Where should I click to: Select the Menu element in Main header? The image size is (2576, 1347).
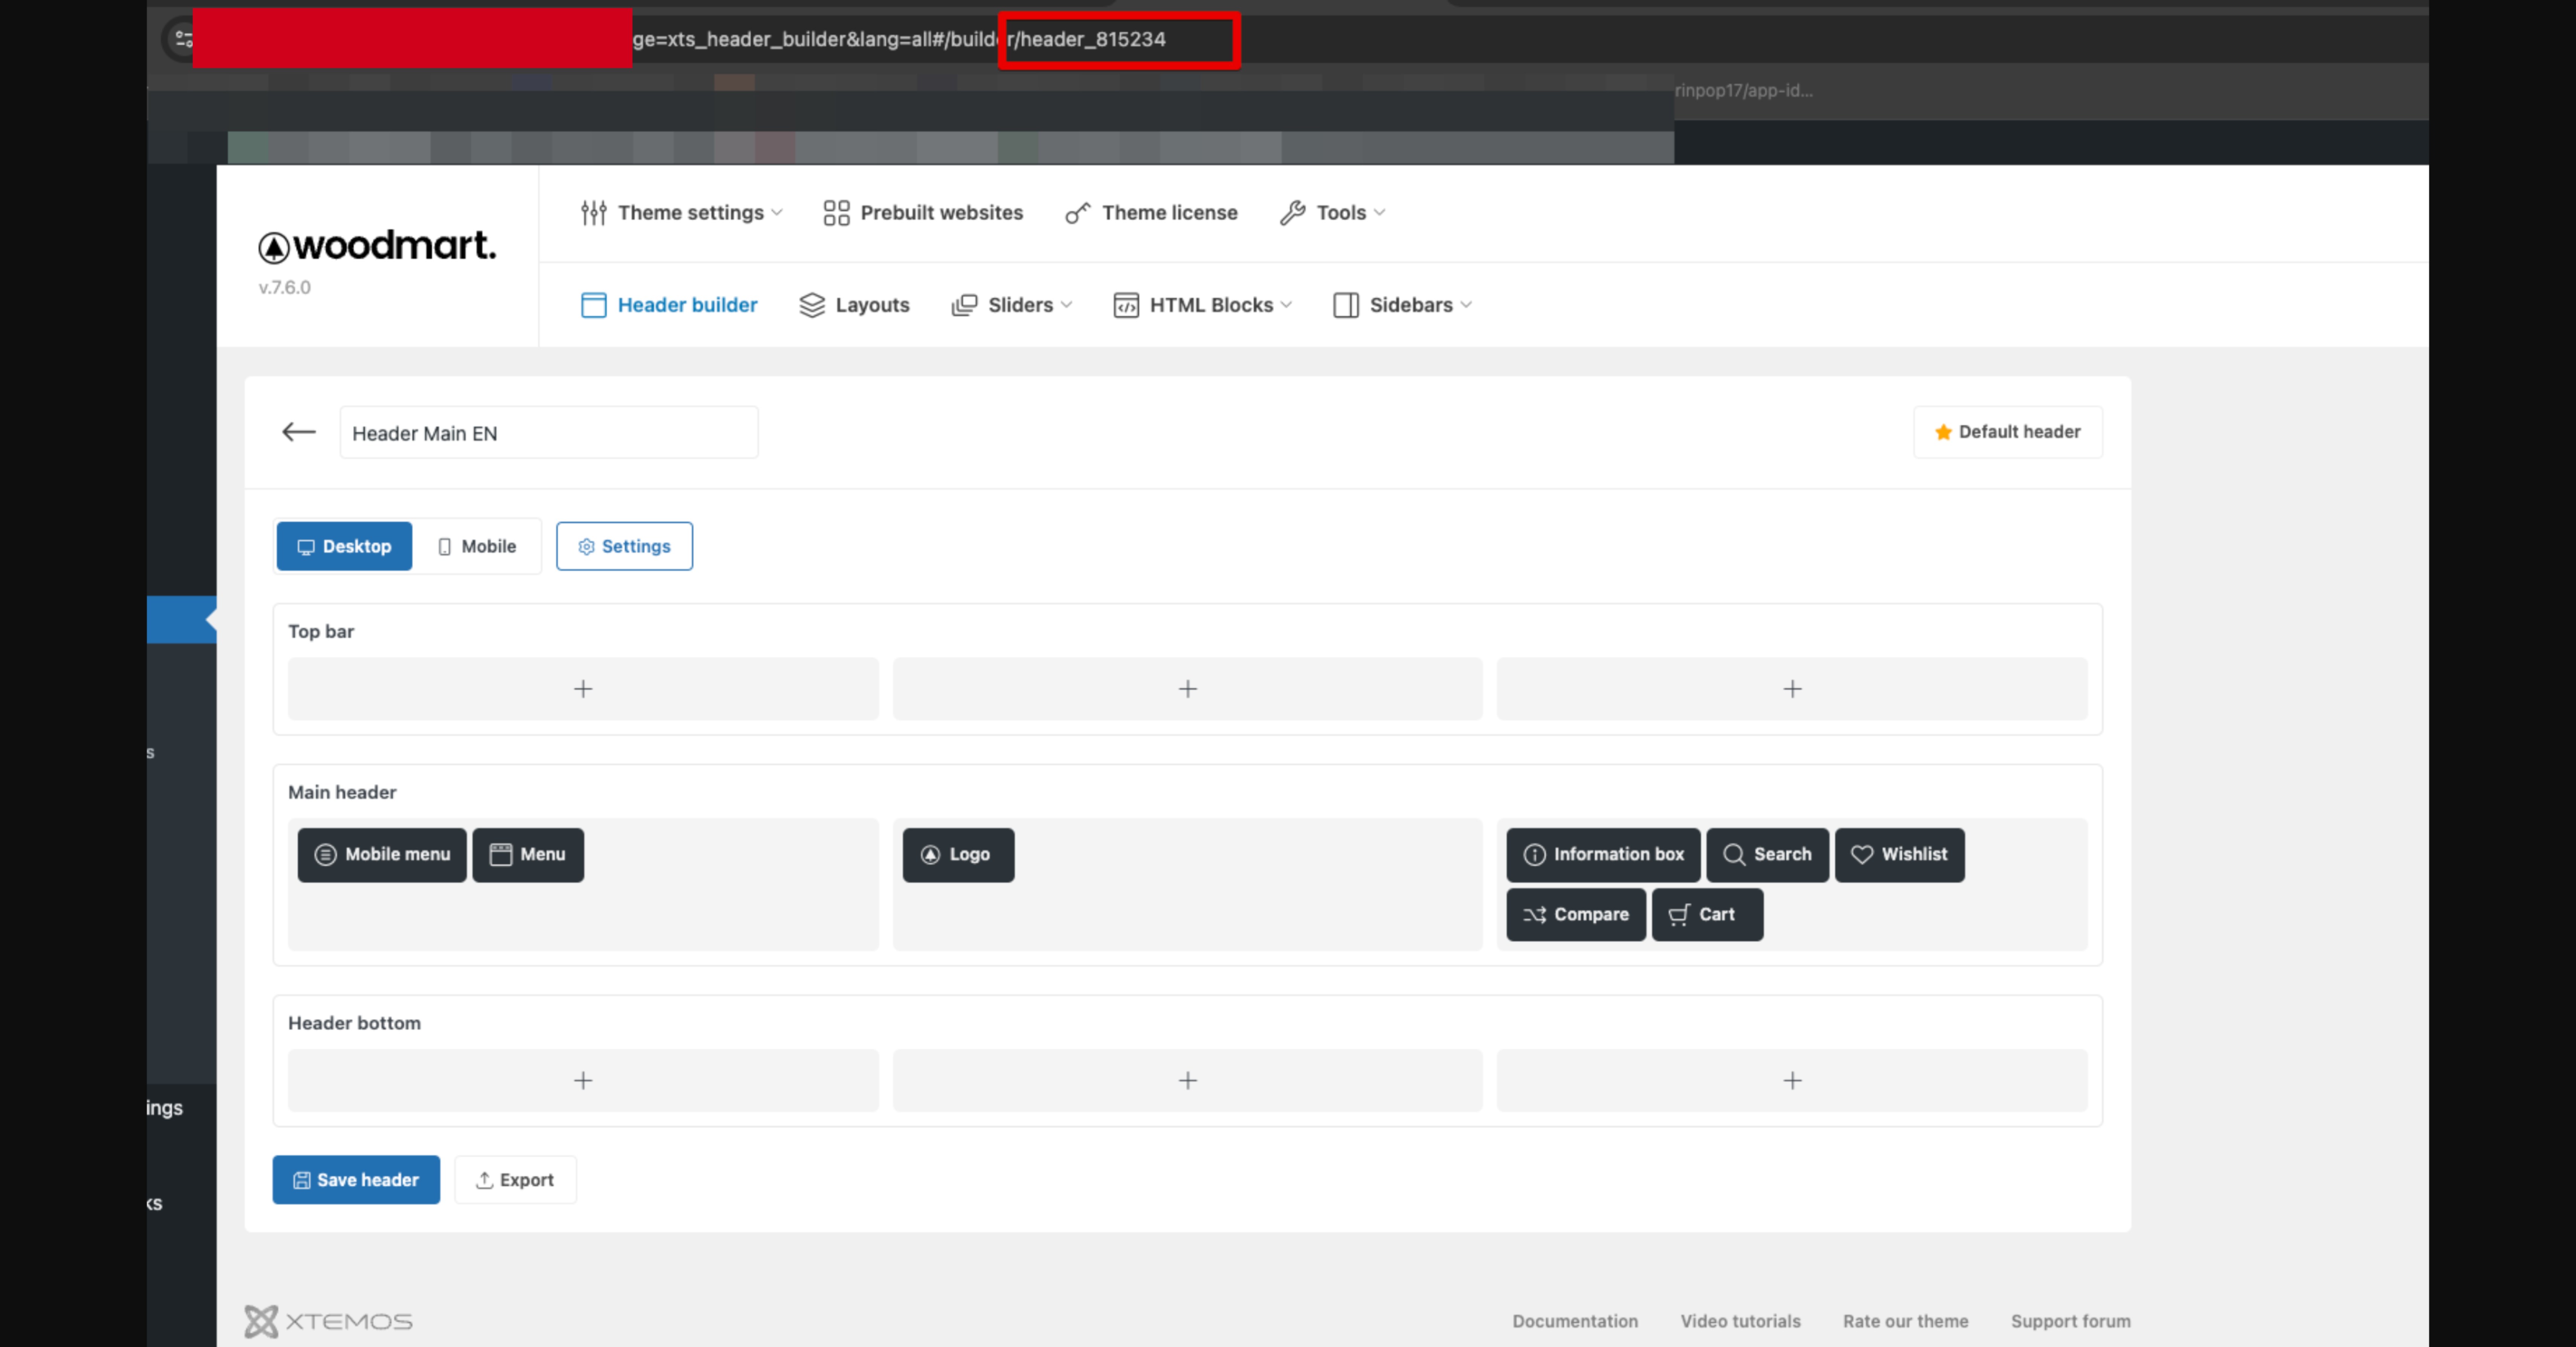coord(528,855)
